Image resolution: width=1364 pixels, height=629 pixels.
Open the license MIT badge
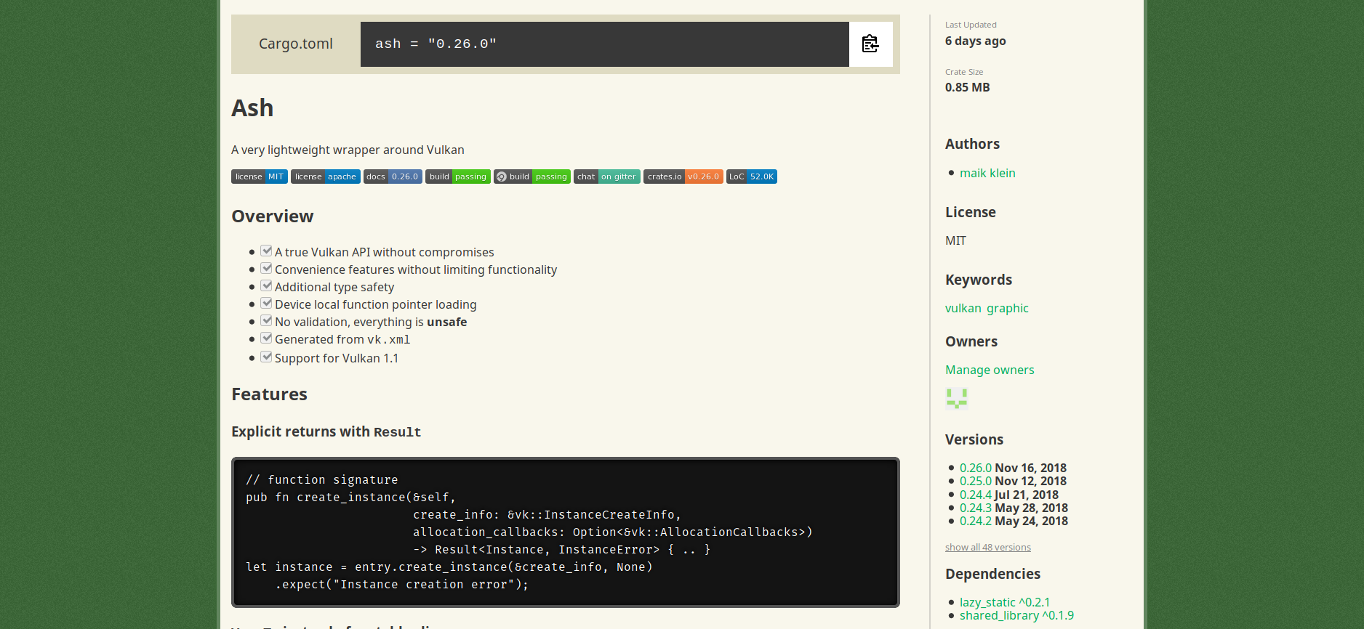click(x=260, y=176)
